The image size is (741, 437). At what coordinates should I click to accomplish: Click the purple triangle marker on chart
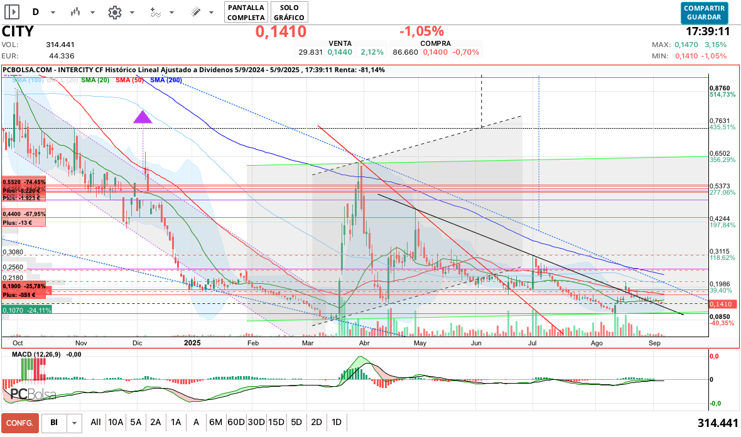click(x=143, y=117)
